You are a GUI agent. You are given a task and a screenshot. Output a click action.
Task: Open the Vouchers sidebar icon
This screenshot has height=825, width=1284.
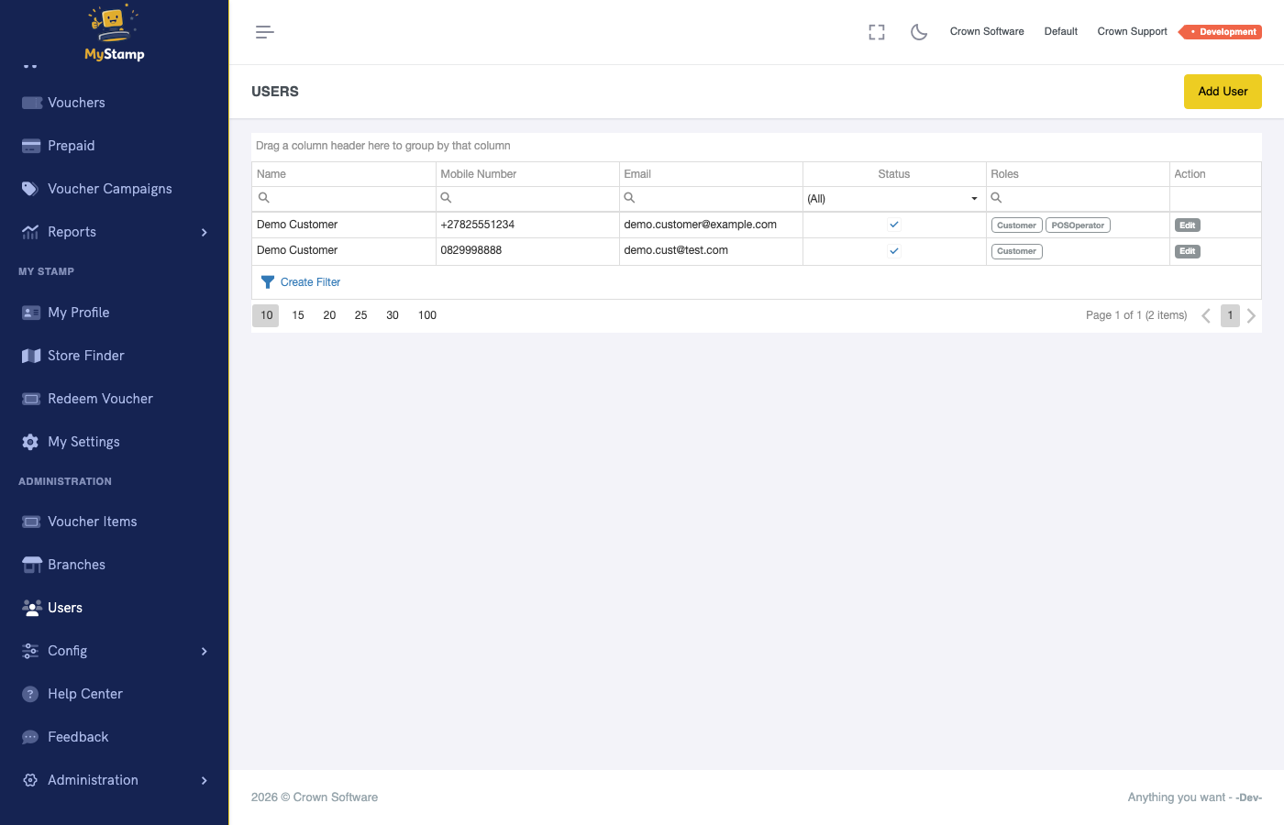31,103
